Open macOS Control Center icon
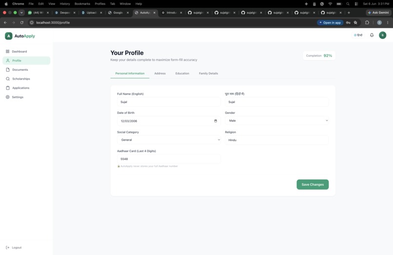The width and height of the screenshot is (393, 255). tap(356, 4)
